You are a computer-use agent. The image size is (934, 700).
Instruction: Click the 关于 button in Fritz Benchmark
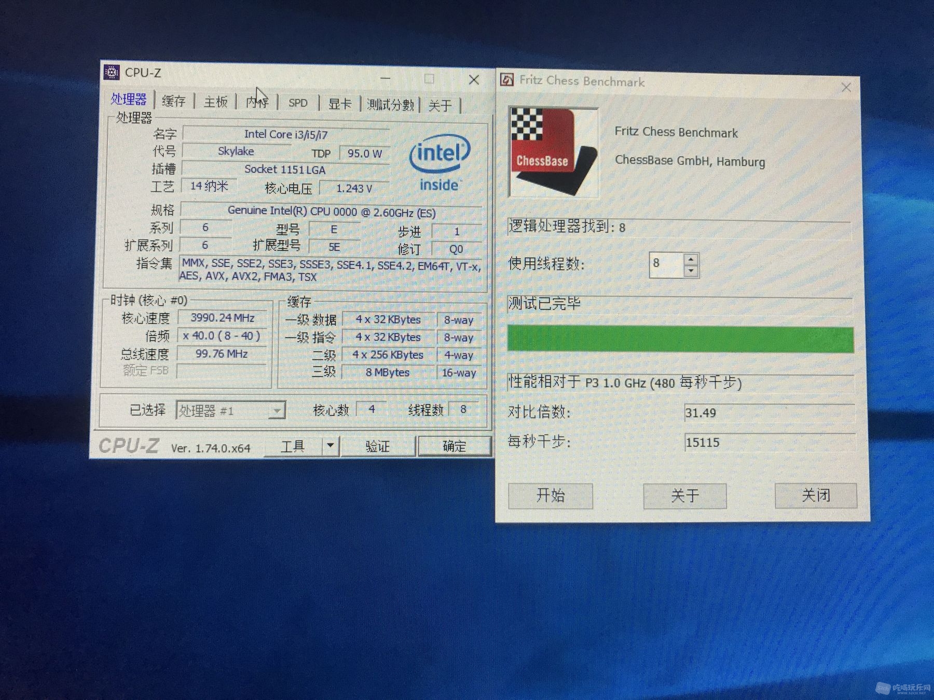coord(685,496)
